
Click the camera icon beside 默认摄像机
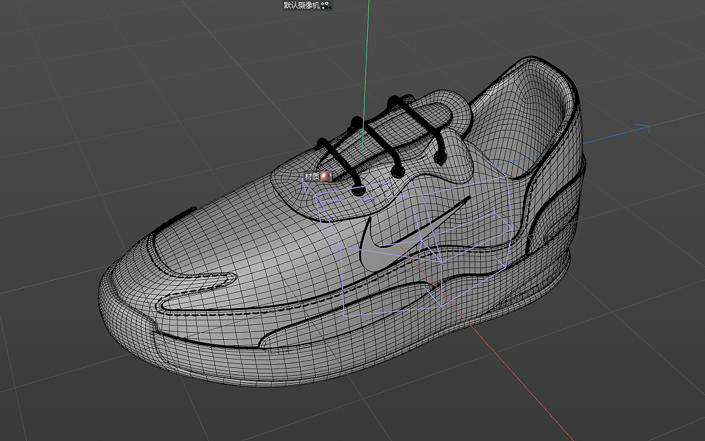click(326, 5)
